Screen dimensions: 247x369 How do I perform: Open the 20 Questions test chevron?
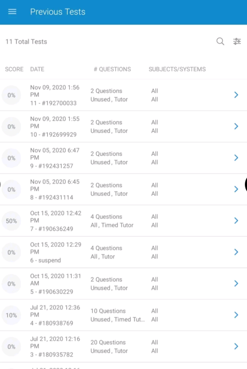coord(236,346)
